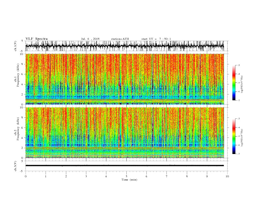Click the "VLF Spectra" title text

pyautogui.click(x=37, y=39)
